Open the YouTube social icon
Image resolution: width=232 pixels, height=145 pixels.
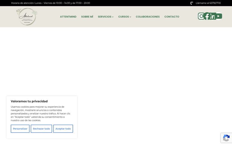click(219, 16)
